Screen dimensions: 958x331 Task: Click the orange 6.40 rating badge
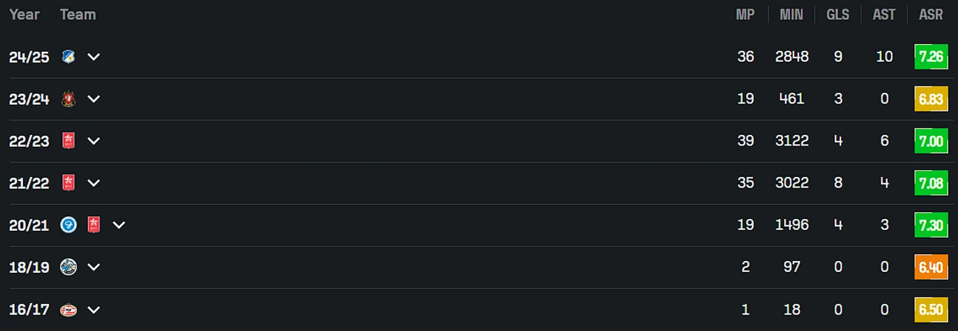pos(931,267)
